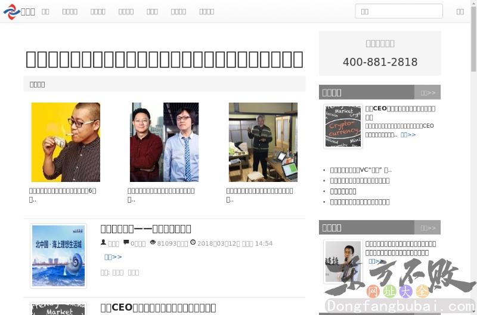Viewport: 477px width, 315px height.
Task: Click the more >> link in second sidebar header
Action: pos(428,228)
